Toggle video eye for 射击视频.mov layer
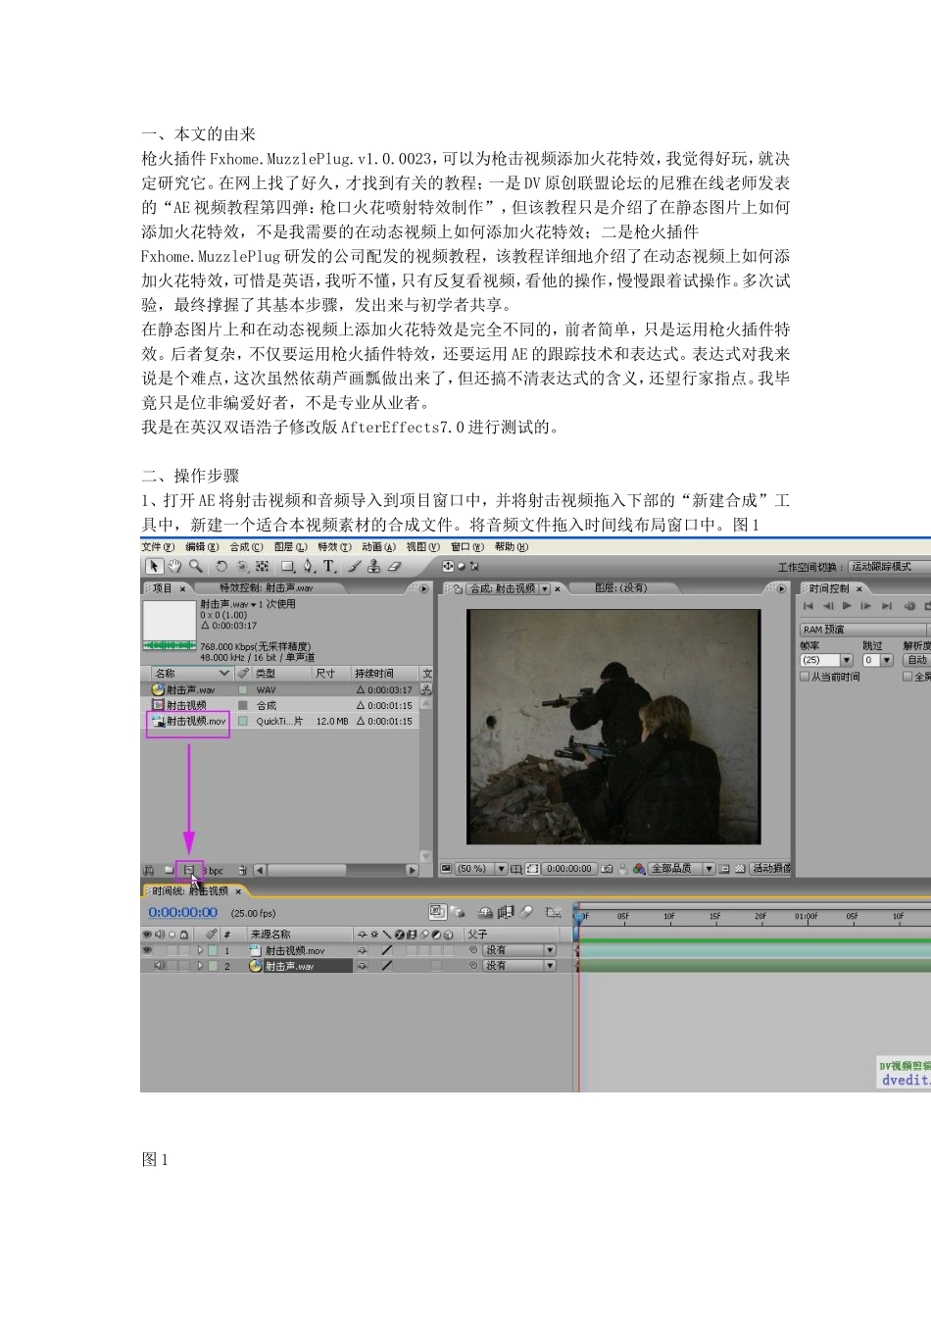This screenshot has width=931, height=1318. pos(148,950)
